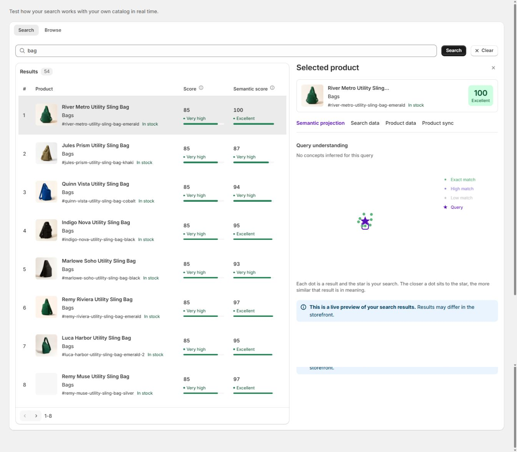The width and height of the screenshot is (517, 452).
Task: Click the magnifier icon in the search field
Action: pos(22,50)
